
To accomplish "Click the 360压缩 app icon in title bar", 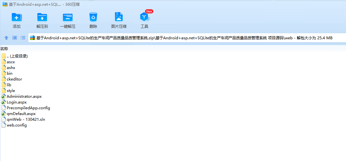I will [x=5, y=4].
